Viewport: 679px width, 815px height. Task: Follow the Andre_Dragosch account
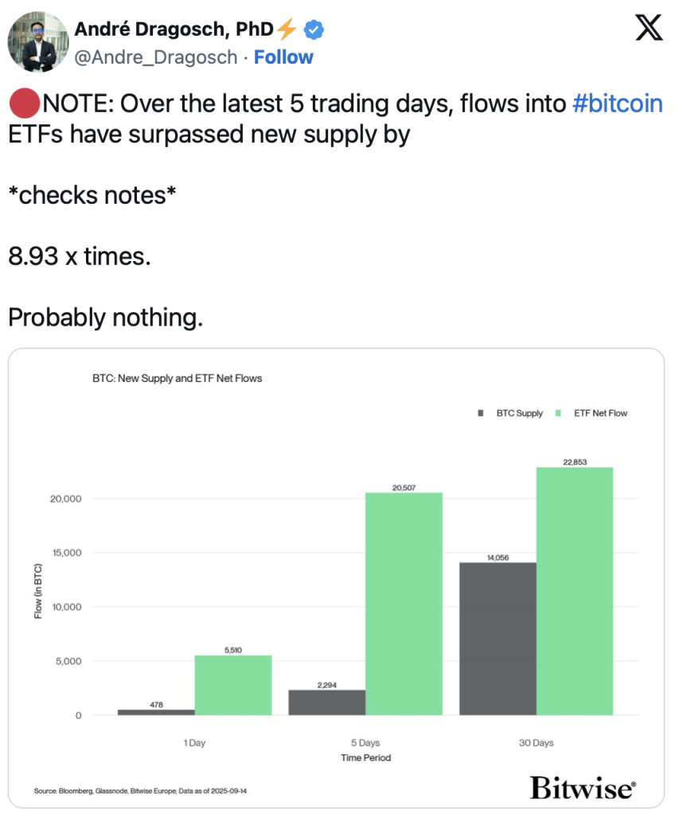[x=283, y=57]
